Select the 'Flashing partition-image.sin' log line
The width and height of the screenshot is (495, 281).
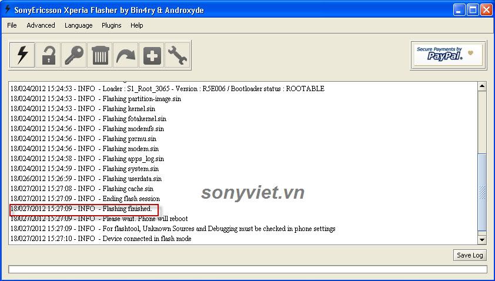[x=96, y=99]
